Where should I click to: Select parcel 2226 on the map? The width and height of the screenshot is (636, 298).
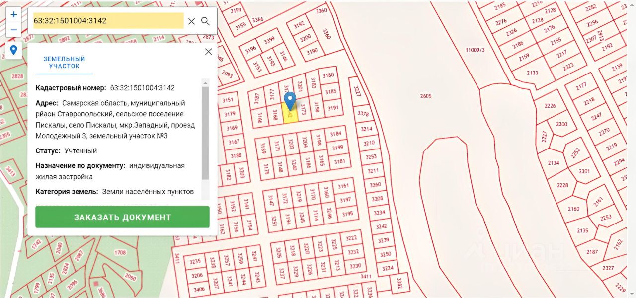(550, 106)
